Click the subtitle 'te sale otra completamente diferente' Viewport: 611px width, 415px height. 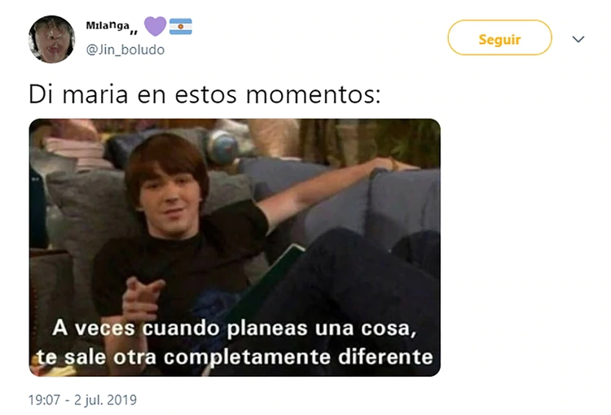[235, 357]
